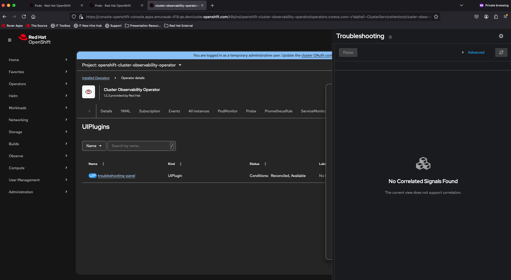Switch to the YAML tab
Viewport: 511px width, 280px height.
pyautogui.click(x=125, y=111)
